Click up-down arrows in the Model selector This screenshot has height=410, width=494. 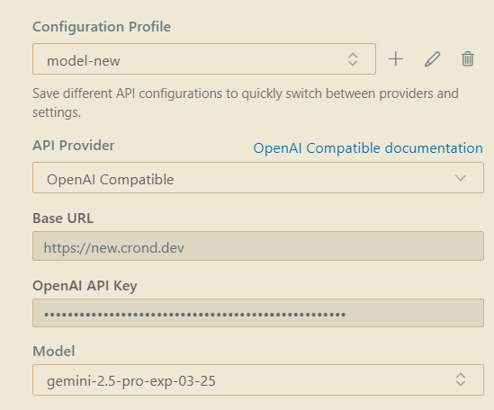(461, 379)
